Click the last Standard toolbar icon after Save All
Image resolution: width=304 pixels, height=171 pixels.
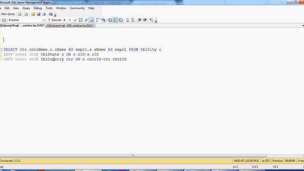(50, 14)
